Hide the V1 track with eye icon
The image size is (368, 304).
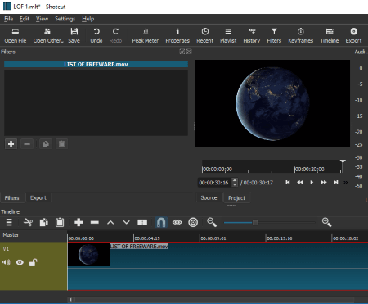coord(20,262)
